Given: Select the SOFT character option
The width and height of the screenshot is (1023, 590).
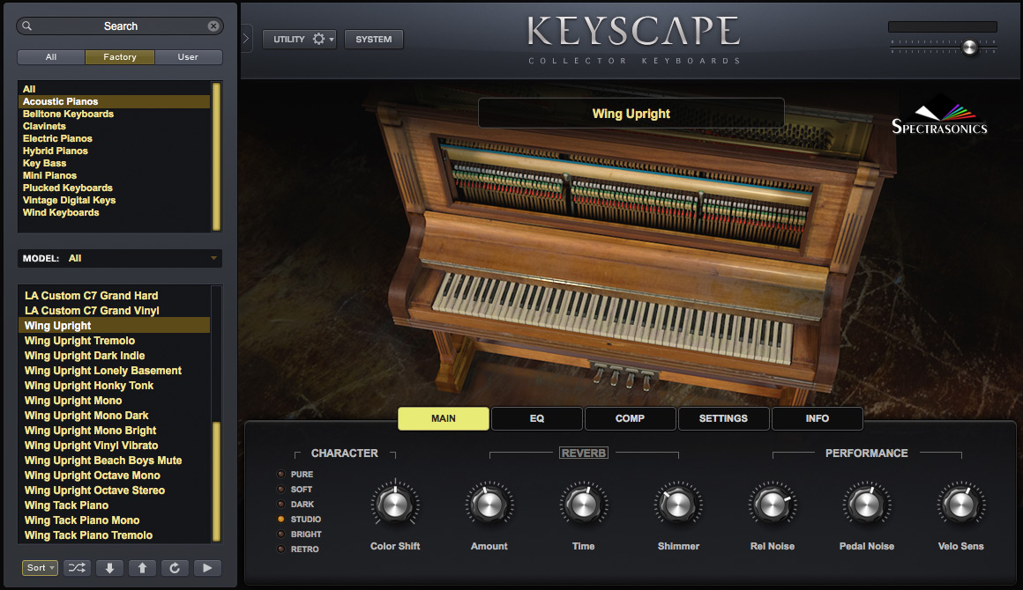Looking at the screenshot, I should tap(295, 489).
